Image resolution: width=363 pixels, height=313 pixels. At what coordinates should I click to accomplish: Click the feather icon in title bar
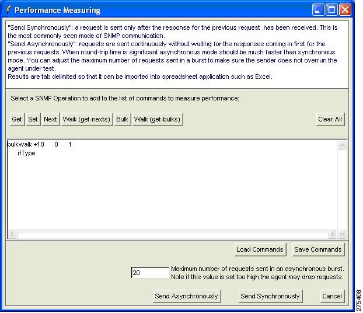pos(8,10)
